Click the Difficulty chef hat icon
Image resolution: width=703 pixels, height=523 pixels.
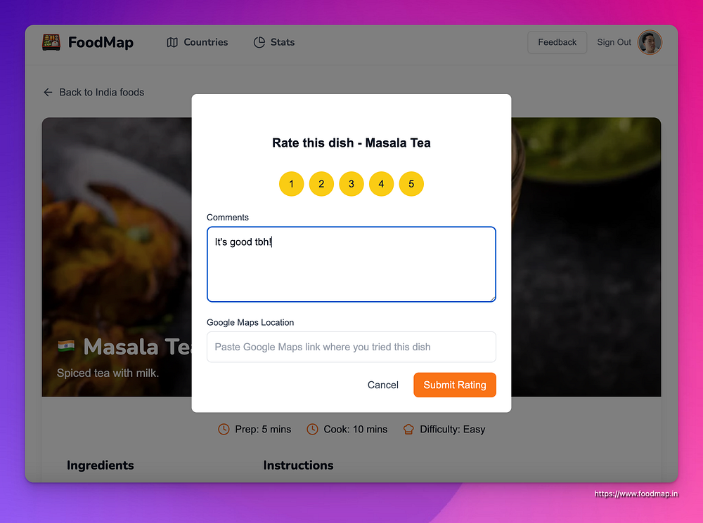tap(408, 430)
